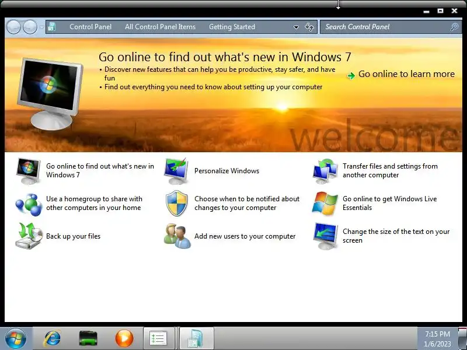Open Go online to get Windows Live Essentials
Image resolution: width=467 pixels, height=350 pixels.
(389, 203)
